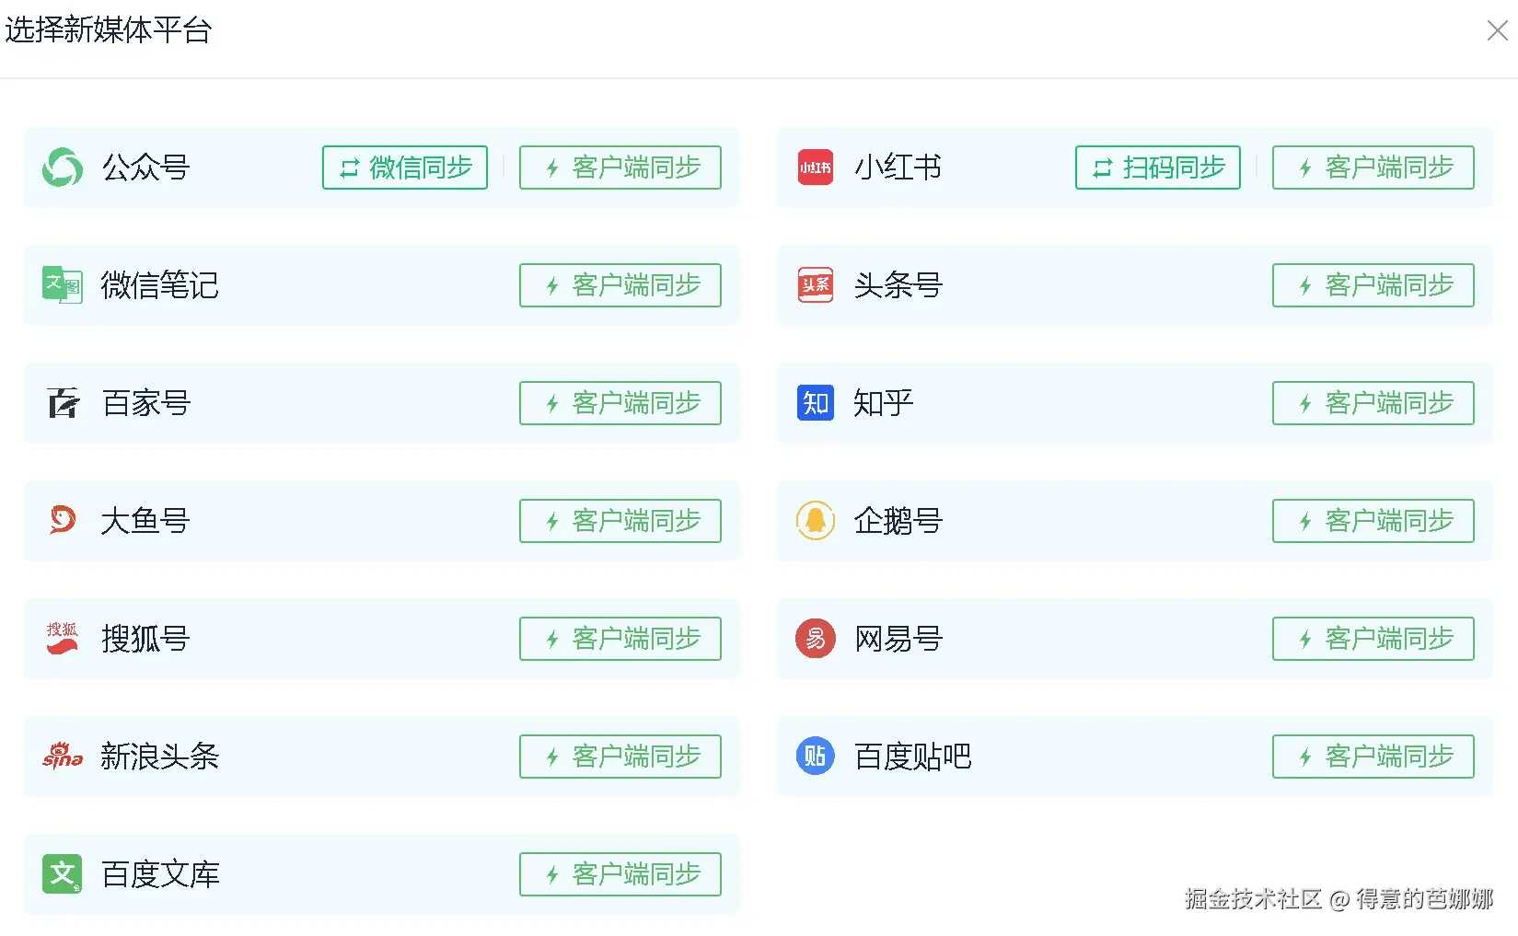Start 客户端同步 for 百家号
The image size is (1518, 936).
click(620, 403)
